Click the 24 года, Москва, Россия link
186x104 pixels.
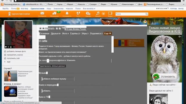click(x=76, y=29)
